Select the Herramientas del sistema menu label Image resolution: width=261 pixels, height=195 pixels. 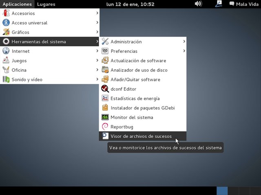(39, 42)
